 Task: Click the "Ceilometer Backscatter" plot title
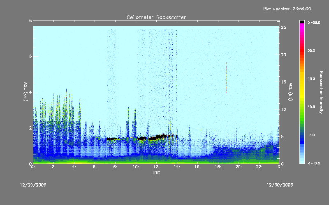[156, 17]
